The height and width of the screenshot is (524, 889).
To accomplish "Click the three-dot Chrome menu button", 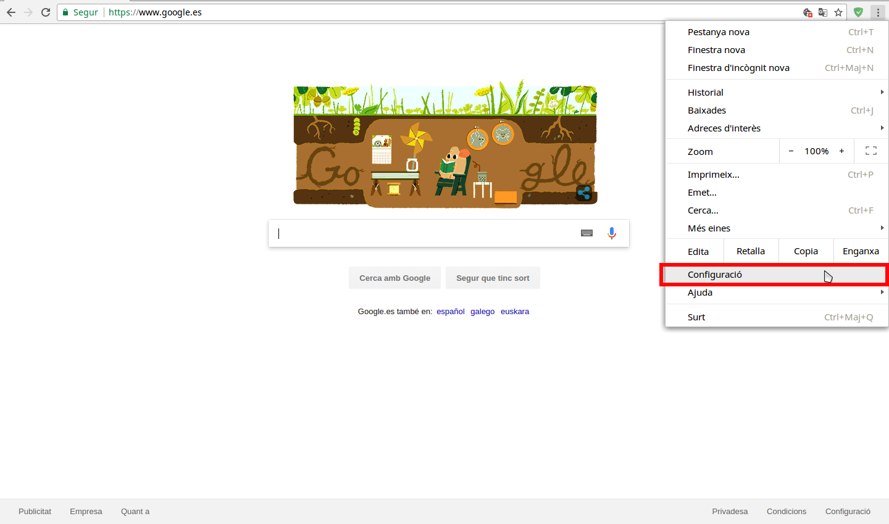I will (x=878, y=12).
